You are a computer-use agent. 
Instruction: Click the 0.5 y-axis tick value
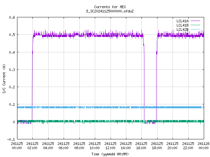12,35
